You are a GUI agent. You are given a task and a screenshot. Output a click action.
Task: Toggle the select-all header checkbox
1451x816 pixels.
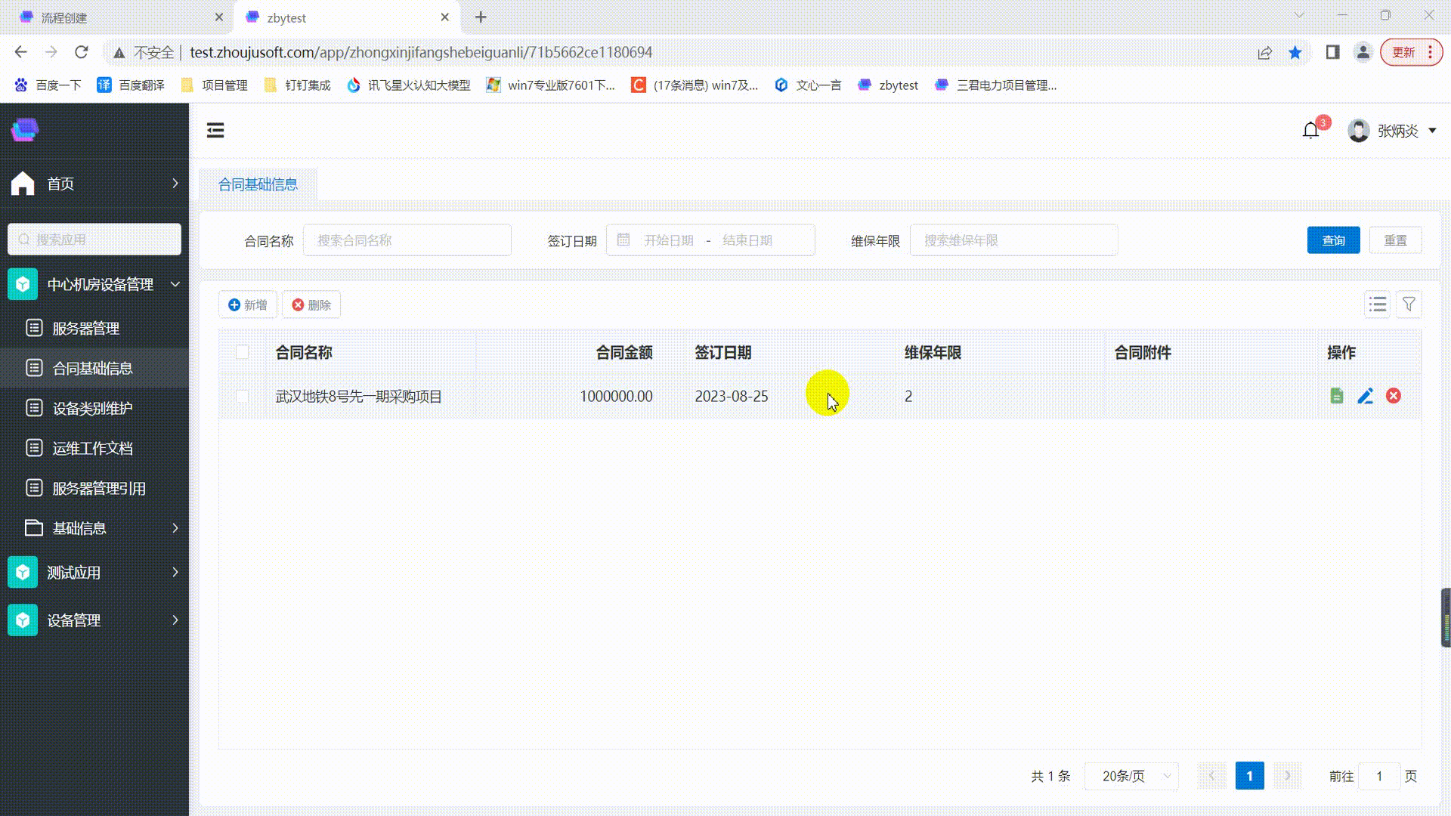pyautogui.click(x=242, y=352)
